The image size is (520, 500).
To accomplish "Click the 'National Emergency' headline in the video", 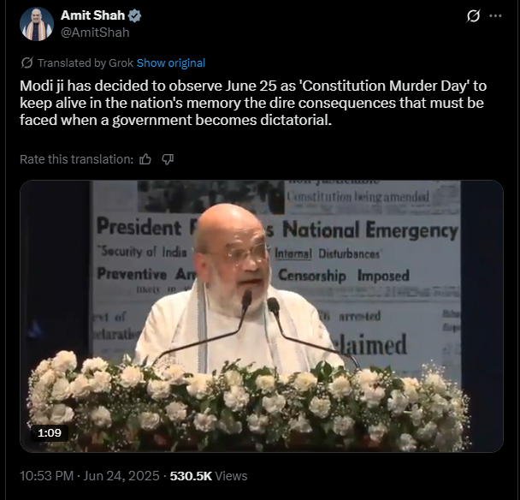I will tap(368, 230).
